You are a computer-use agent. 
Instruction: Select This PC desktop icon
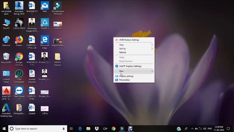[6, 24]
